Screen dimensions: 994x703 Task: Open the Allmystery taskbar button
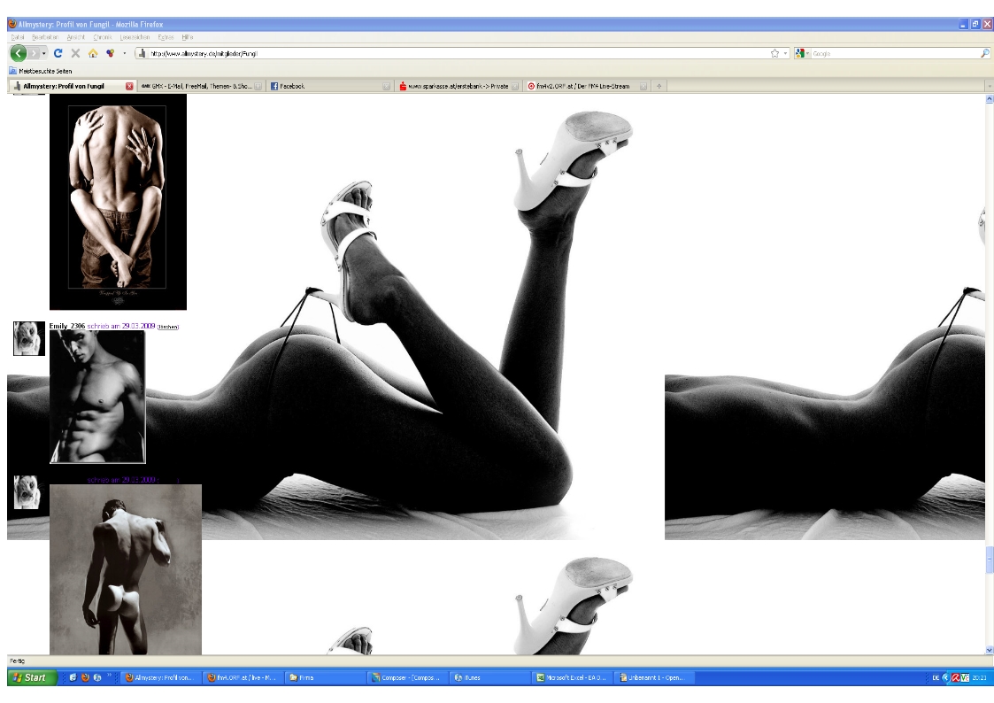161,677
